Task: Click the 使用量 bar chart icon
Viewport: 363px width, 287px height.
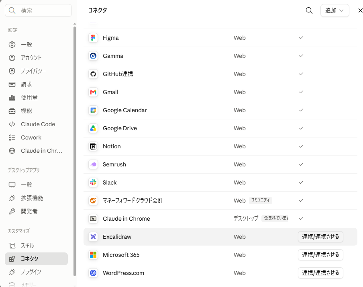Action: tap(12, 98)
